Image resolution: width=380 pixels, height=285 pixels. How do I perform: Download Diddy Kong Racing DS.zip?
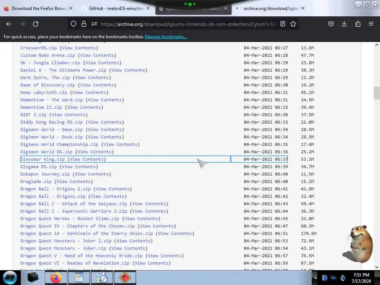pos(51,122)
